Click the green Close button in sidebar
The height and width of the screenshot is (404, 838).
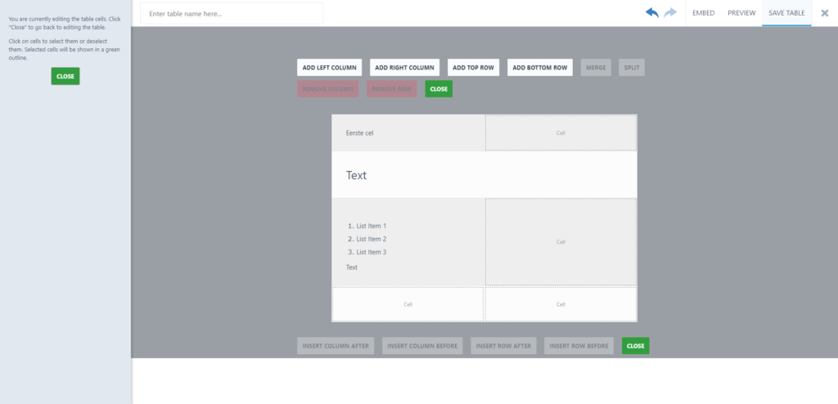click(65, 76)
